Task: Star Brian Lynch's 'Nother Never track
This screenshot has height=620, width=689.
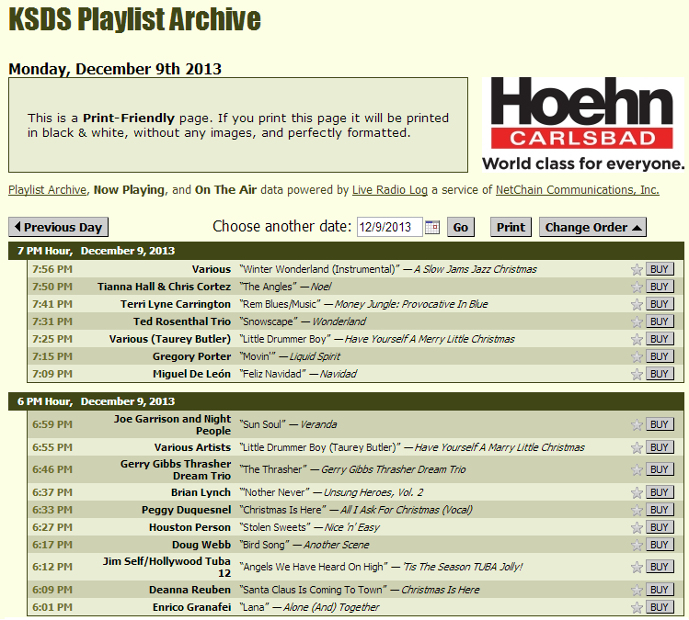Action: pyautogui.click(x=637, y=492)
